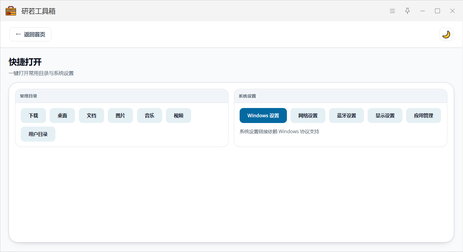Viewport: 463px width, 252px height.
Task: Open the 用户目录 folder
Action: coord(38,134)
